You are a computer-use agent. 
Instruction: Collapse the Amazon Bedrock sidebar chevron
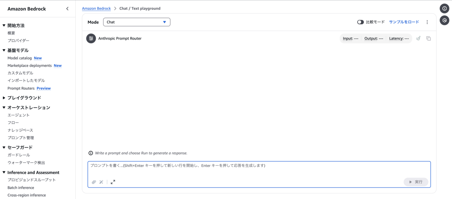coord(67,9)
